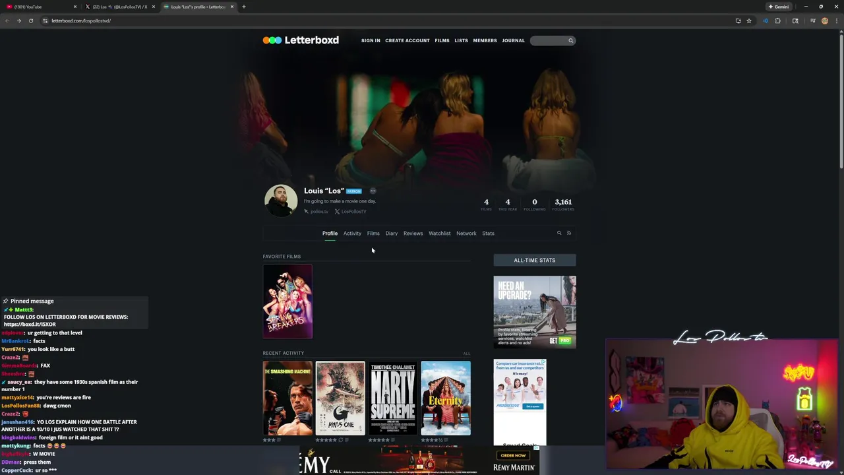
Task: Click the address bar URL
Action: [81, 20]
